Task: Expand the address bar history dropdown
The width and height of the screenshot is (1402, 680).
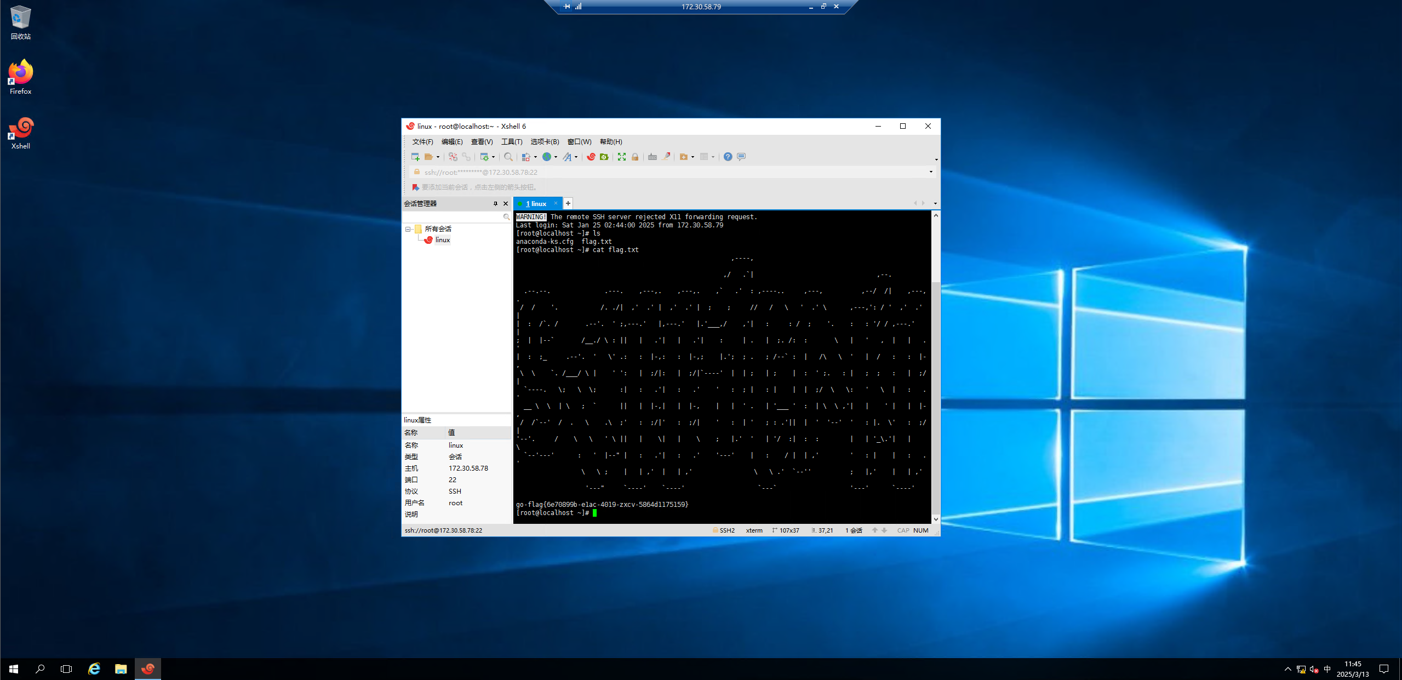Action: pyautogui.click(x=930, y=172)
